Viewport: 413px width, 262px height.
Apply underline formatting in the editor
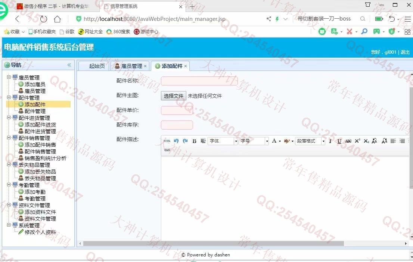pyautogui.click(x=339, y=141)
